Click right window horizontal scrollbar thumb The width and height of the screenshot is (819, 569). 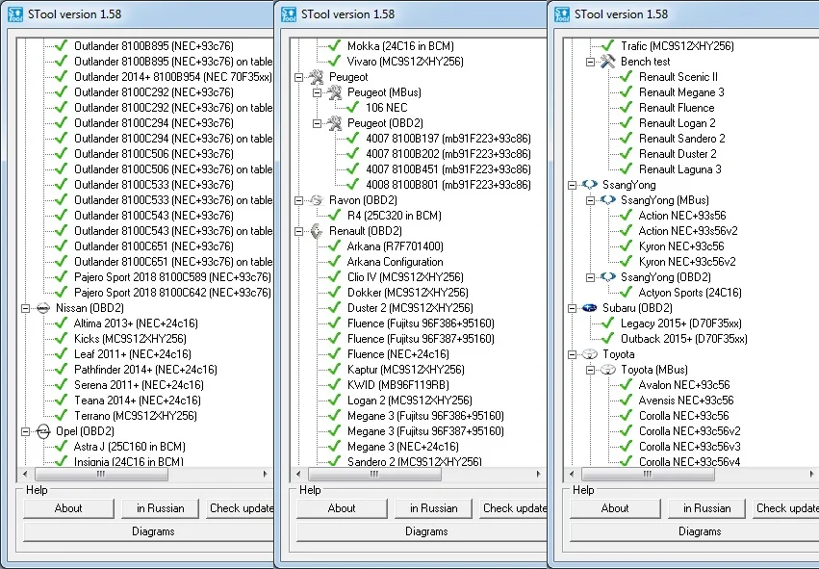(x=648, y=474)
